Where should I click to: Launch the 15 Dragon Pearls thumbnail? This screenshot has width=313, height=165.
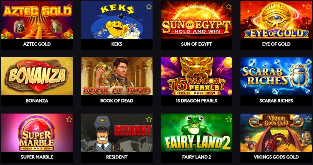pos(196,76)
